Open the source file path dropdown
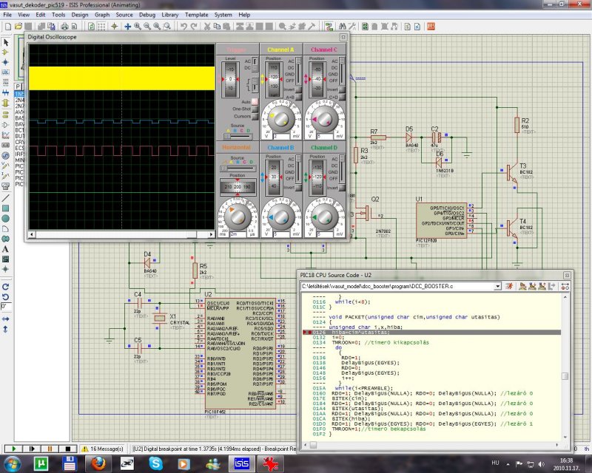Viewport: 592px width, 473px height. coord(498,286)
